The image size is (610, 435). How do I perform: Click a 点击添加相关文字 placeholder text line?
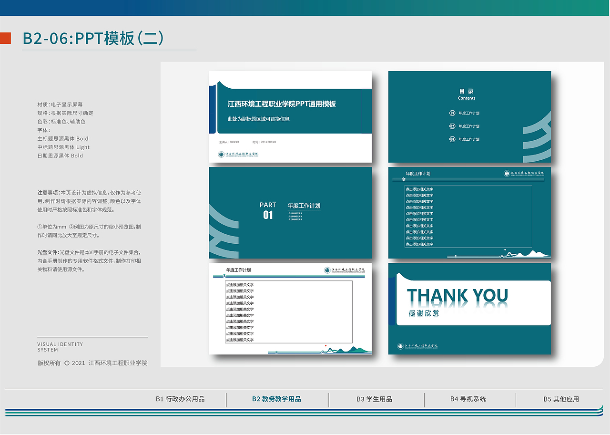point(421,188)
